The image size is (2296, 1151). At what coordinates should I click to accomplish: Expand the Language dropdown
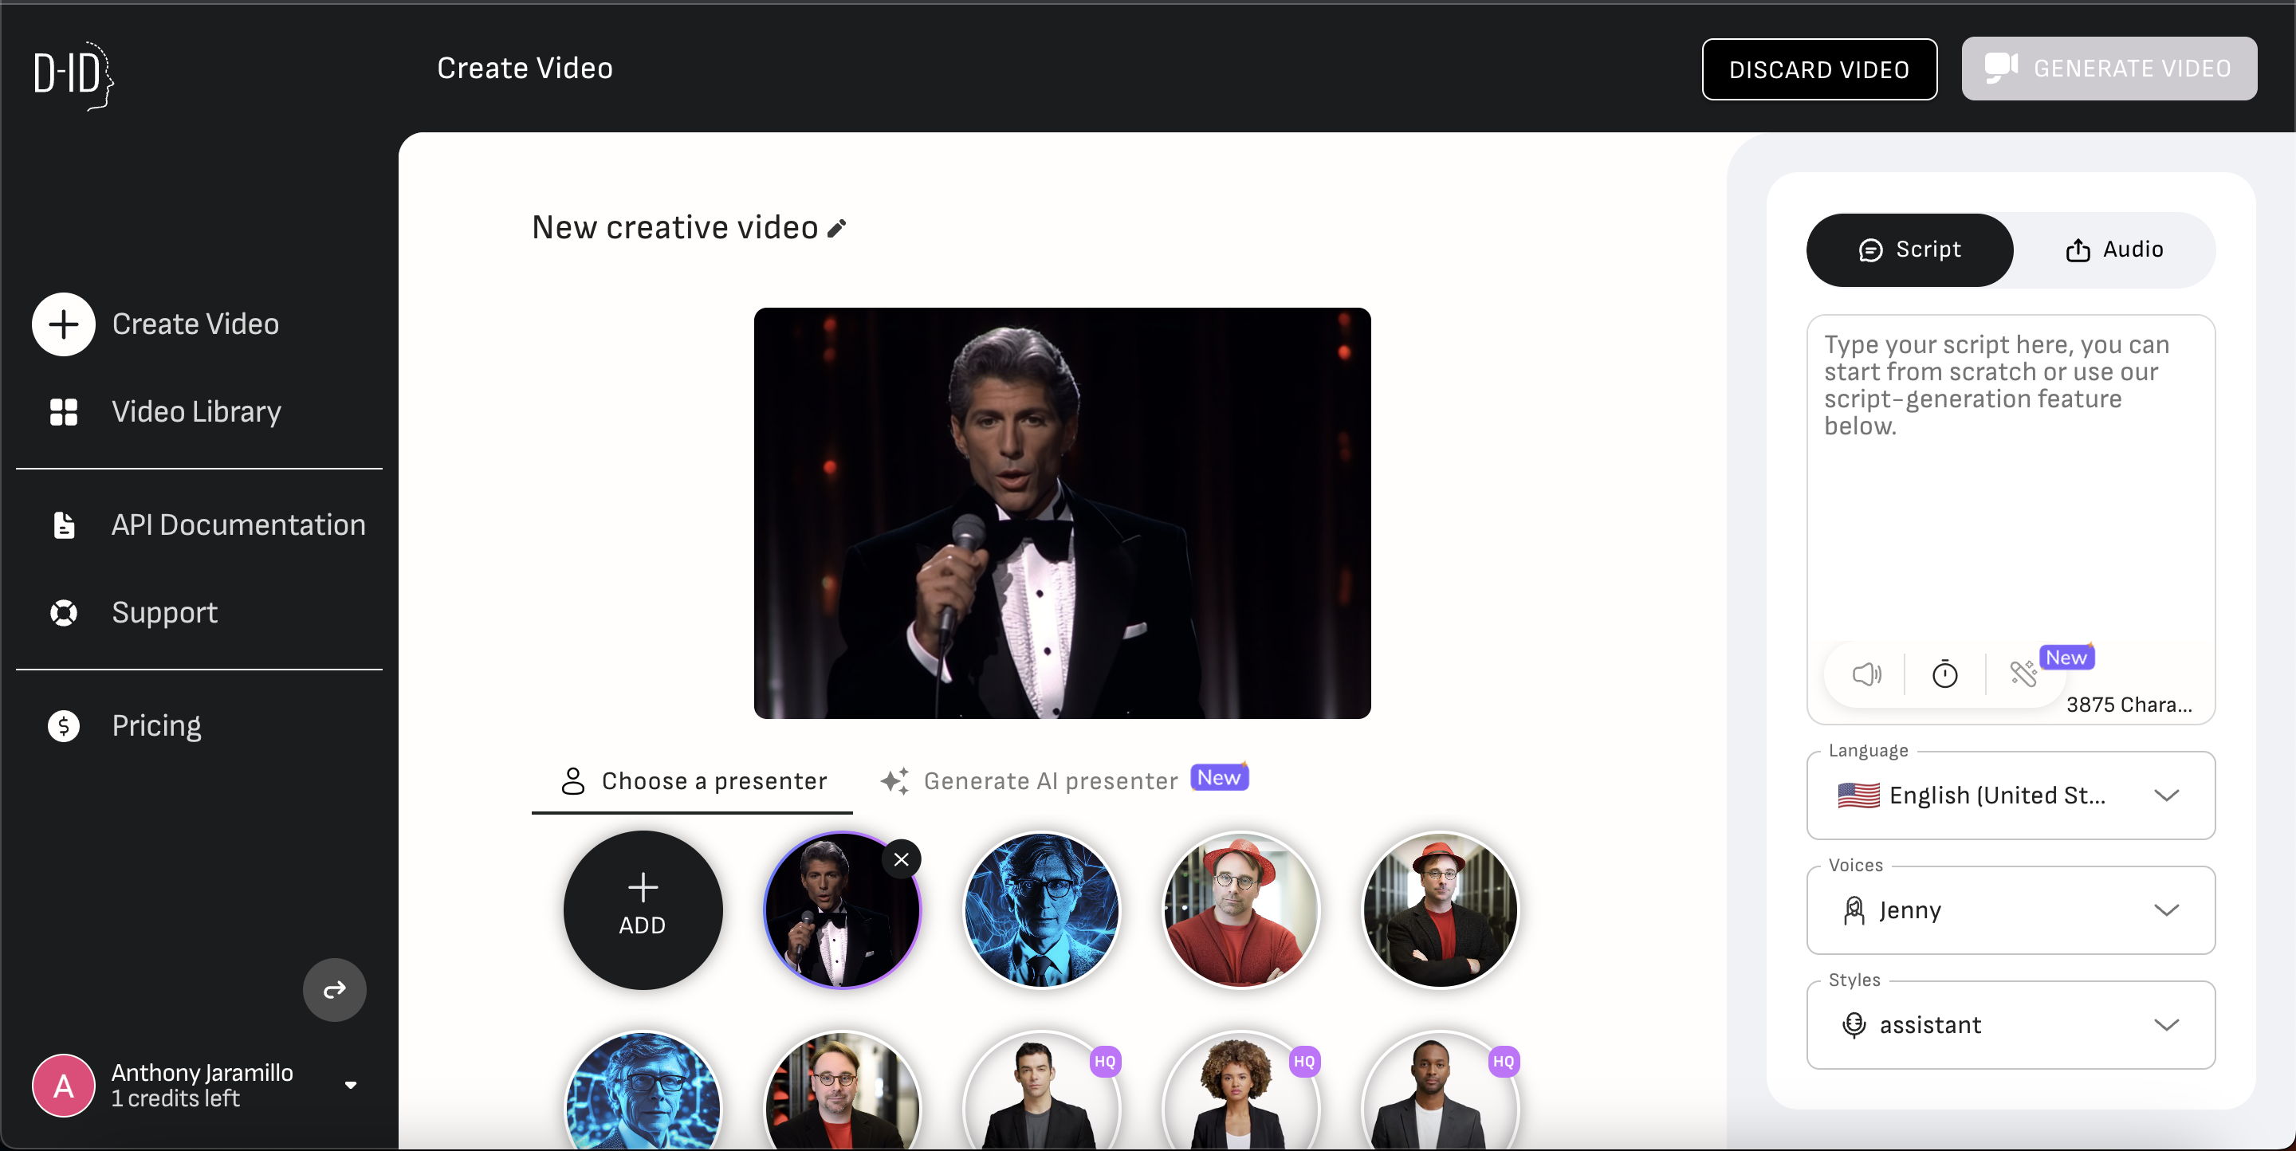[x=2011, y=795]
